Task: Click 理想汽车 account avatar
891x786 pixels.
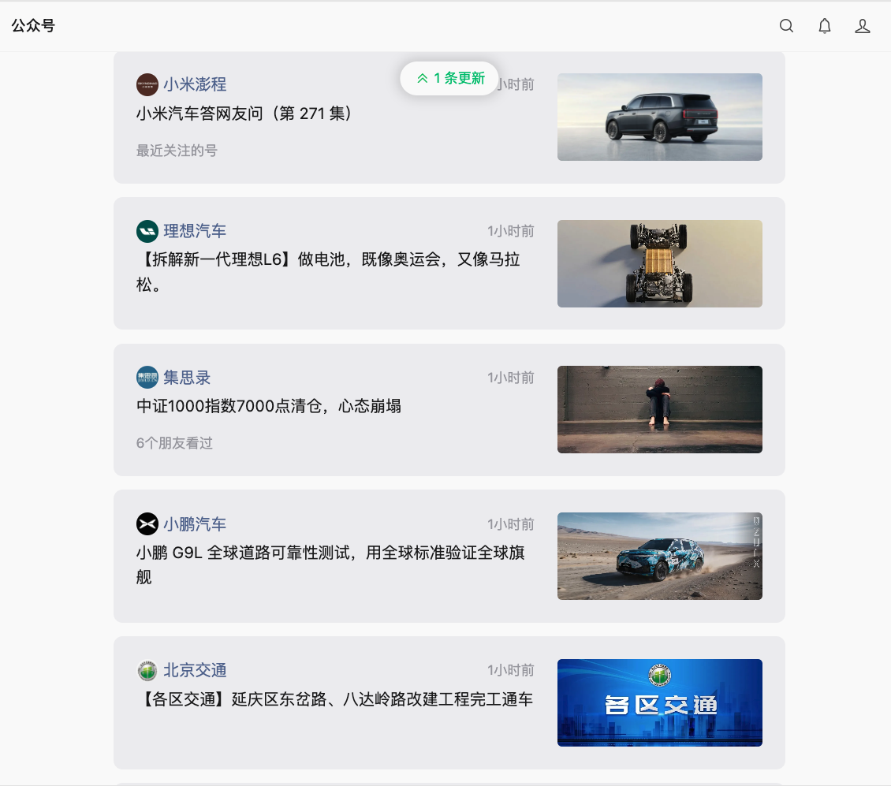Action: click(147, 231)
